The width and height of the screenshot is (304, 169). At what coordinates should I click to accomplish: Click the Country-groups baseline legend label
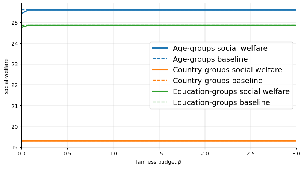coord(218,81)
